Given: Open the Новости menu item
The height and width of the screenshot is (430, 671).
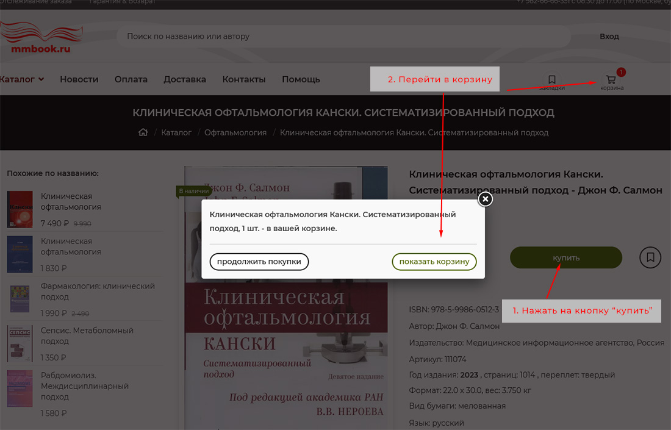Looking at the screenshot, I should [x=79, y=79].
